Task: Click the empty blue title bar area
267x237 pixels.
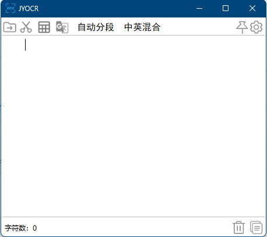Action: click(x=117, y=9)
